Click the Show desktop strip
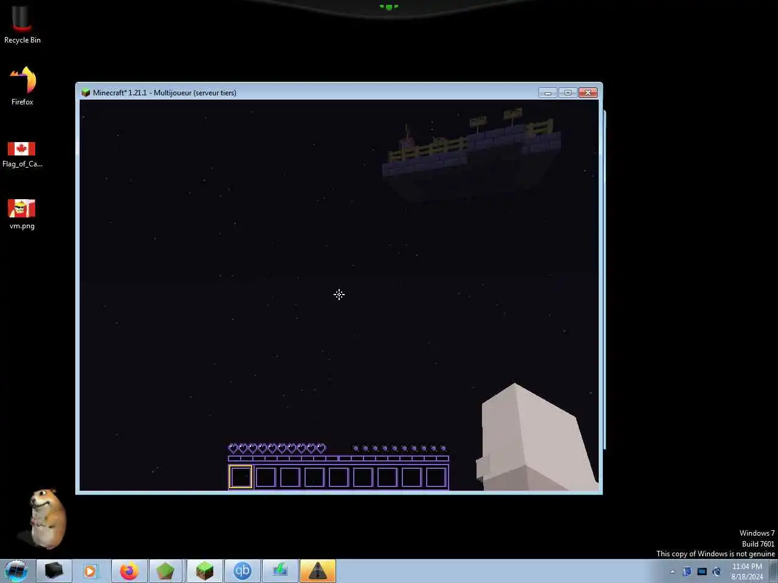The image size is (778, 583). tap(774, 571)
